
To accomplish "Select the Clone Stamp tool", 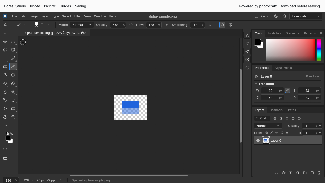I will [5, 75].
